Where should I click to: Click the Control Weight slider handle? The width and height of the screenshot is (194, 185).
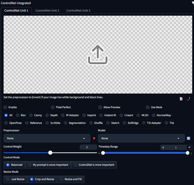(50, 153)
